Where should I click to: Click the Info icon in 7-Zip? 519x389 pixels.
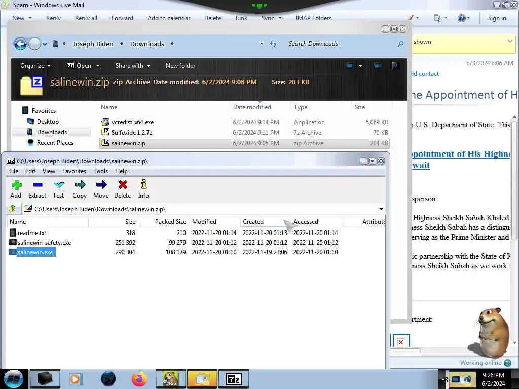coord(143,184)
